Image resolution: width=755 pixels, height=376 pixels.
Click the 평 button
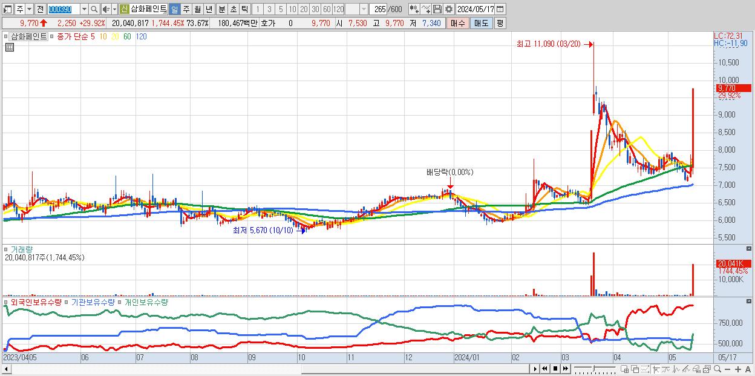tap(500, 23)
